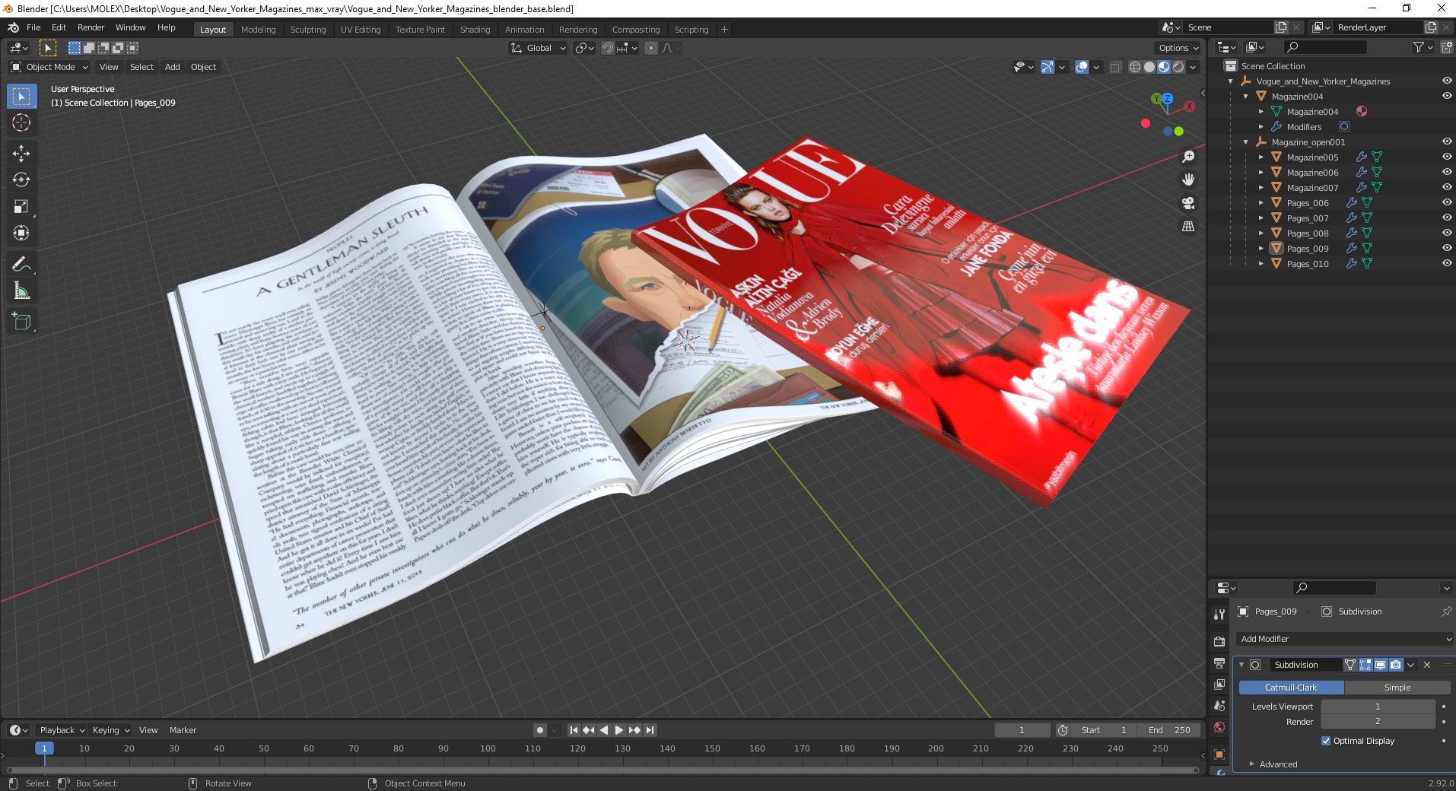Open the Options dropdown in viewport header

(x=1178, y=48)
